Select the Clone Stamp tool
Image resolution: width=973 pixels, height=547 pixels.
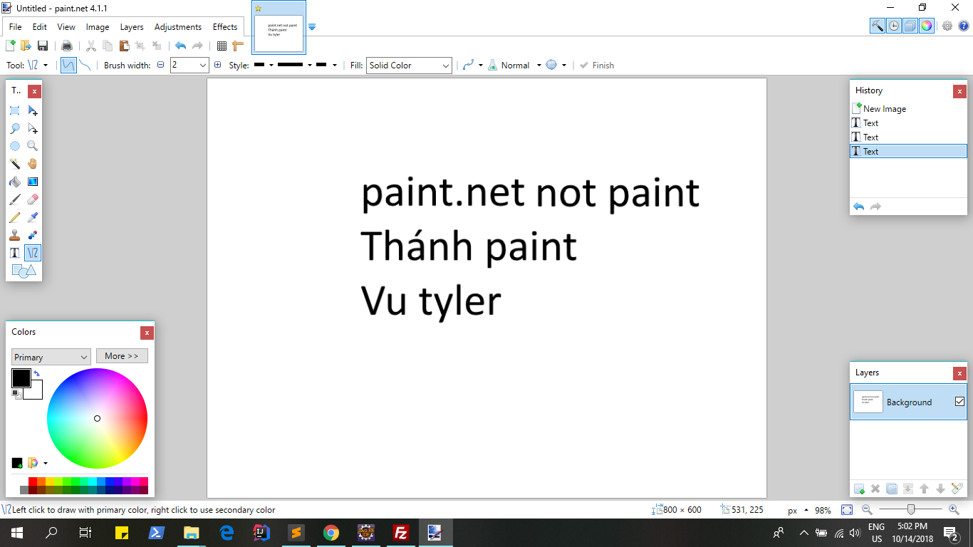[x=14, y=235]
